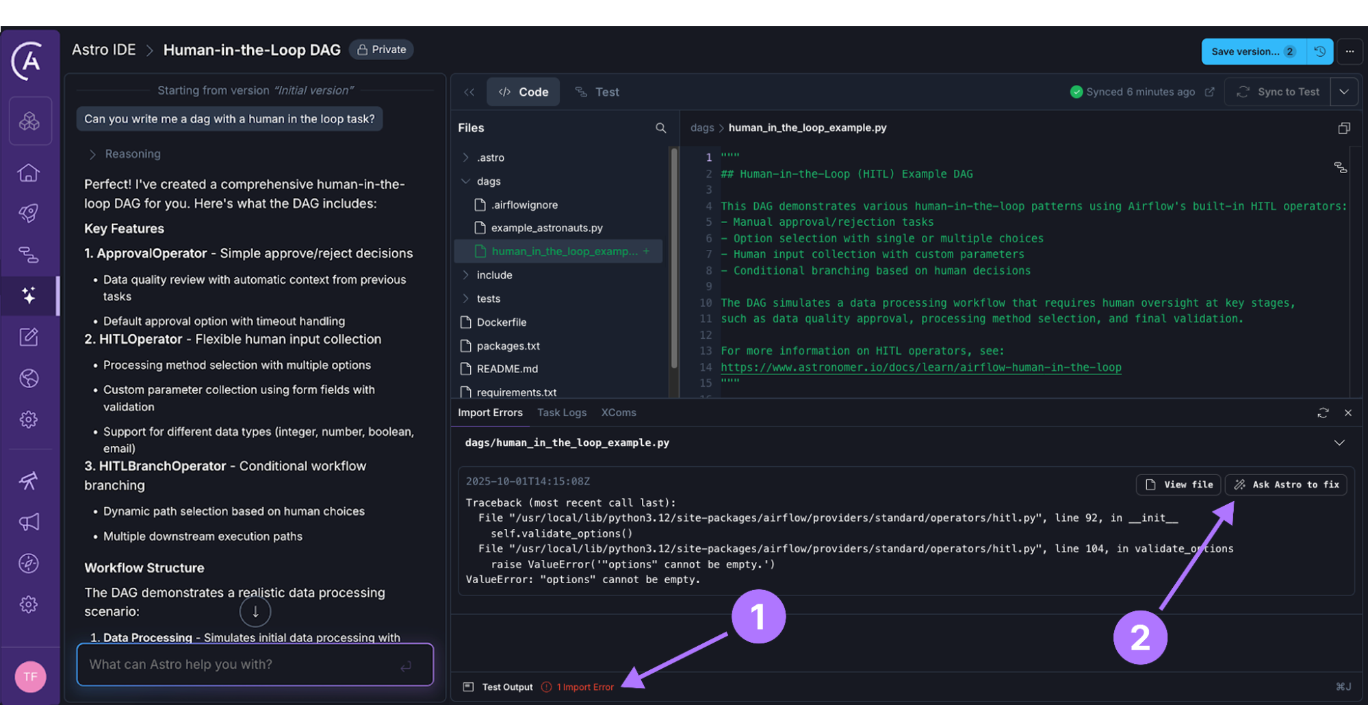
Task: Collapse the dags folder
Action: [466, 181]
